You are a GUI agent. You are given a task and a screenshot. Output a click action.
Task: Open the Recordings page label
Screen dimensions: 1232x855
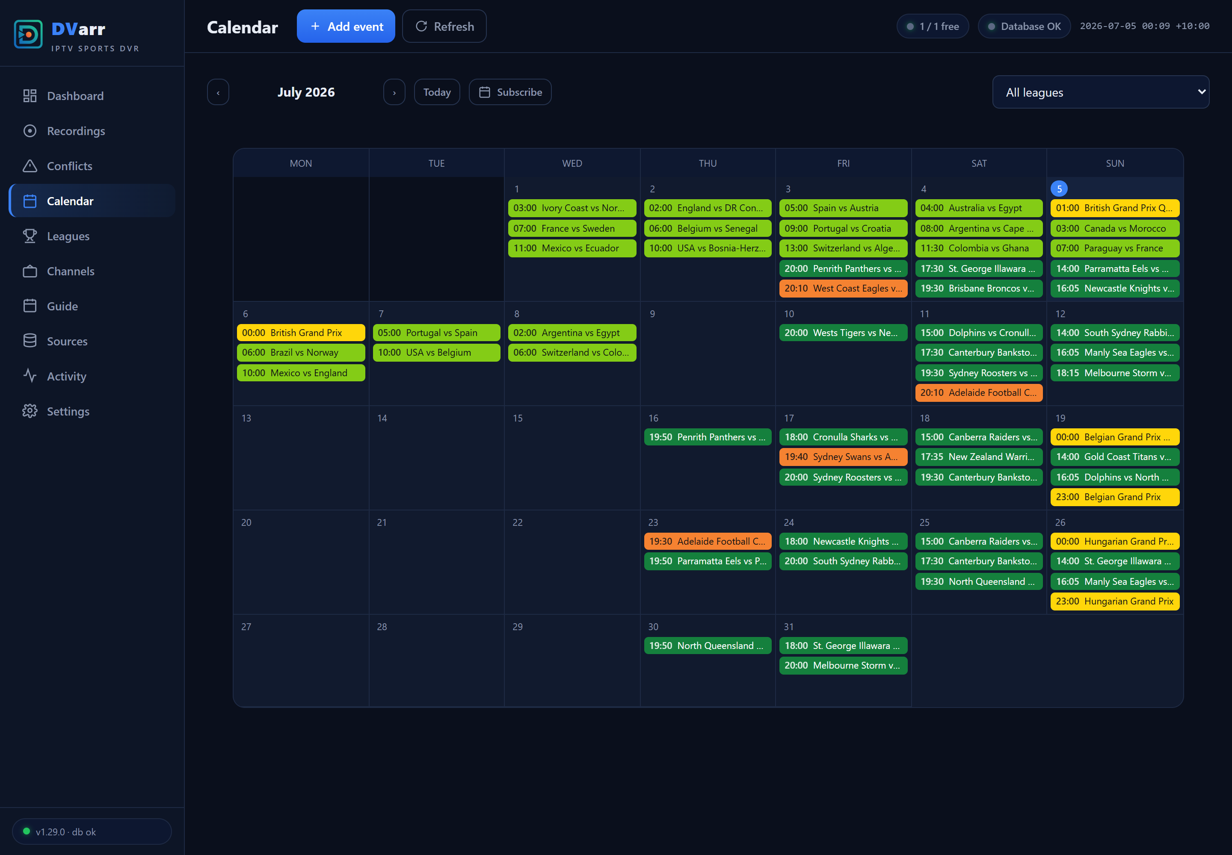(76, 131)
